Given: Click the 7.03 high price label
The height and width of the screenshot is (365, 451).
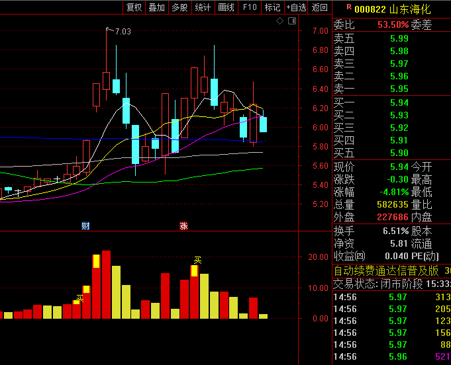Looking at the screenshot, I should (x=123, y=31).
